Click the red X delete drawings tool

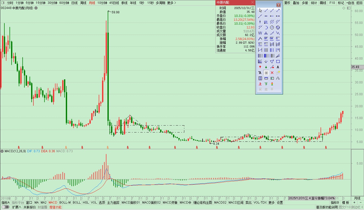(x=272, y=73)
